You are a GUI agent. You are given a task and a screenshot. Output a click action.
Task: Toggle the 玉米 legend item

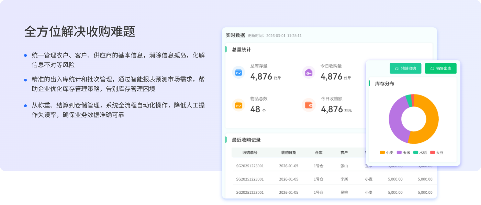click(x=403, y=153)
